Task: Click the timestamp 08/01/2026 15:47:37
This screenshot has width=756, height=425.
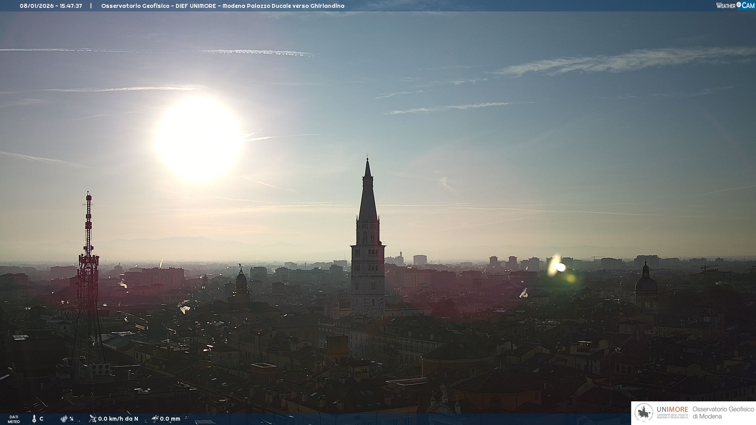Action: click(x=51, y=6)
